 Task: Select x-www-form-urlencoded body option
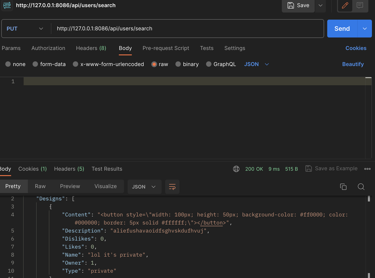pos(75,64)
